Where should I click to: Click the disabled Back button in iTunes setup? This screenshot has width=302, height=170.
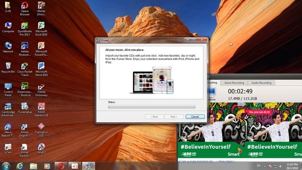pos(154,117)
